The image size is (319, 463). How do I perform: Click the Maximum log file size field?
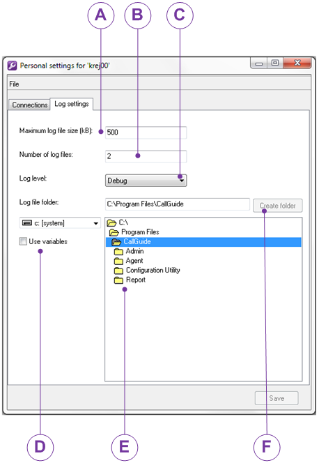146,132
